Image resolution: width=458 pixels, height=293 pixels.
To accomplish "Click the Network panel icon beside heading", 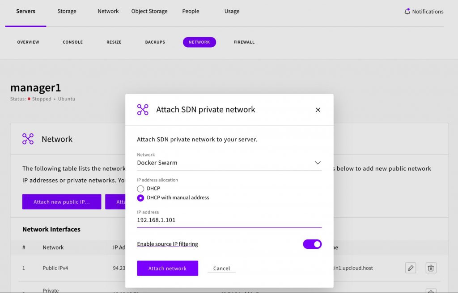I will pyautogui.click(x=28, y=139).
